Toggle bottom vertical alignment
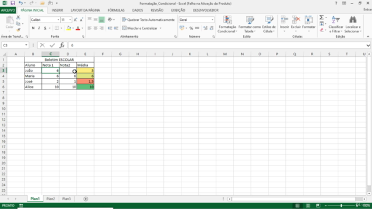The width and height of the screenshot is (372, 209). coord(102,20)
